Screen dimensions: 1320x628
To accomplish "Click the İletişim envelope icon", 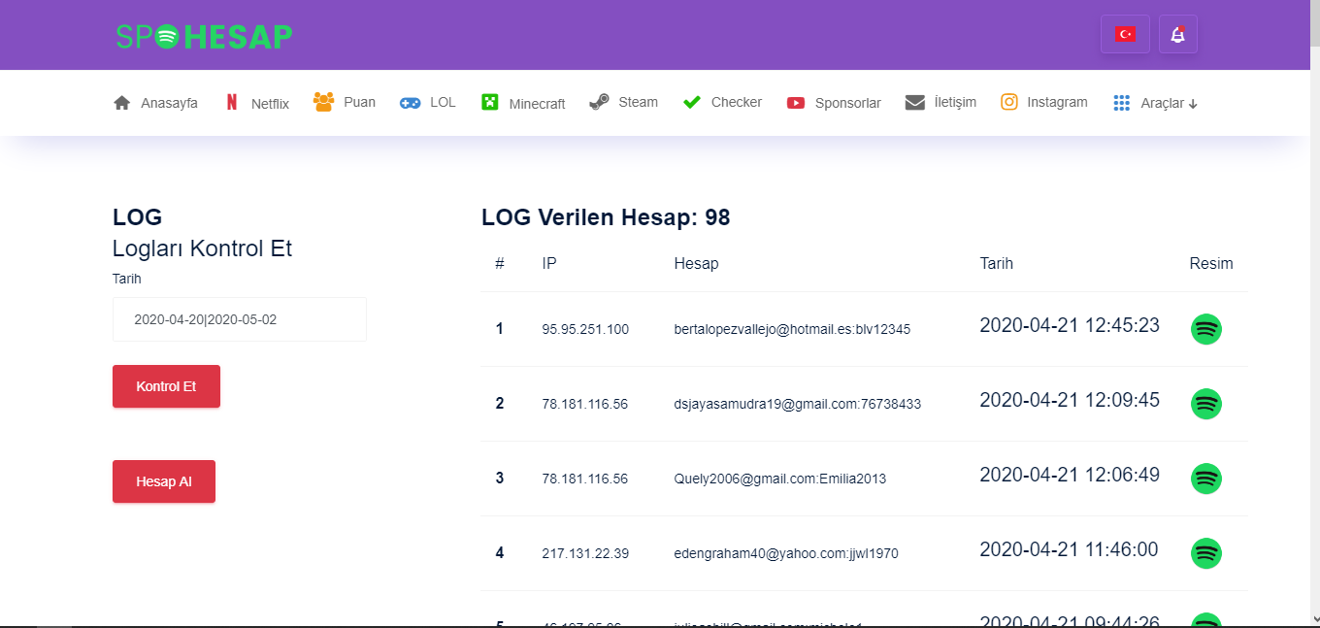I will click(915, 102).
